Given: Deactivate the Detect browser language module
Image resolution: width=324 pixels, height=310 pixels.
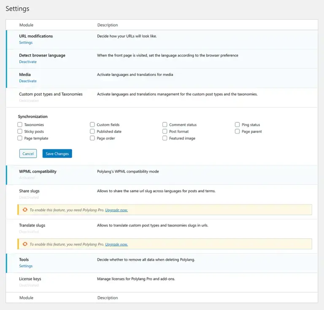Looking at the screenshot, I should click(28, 62).
